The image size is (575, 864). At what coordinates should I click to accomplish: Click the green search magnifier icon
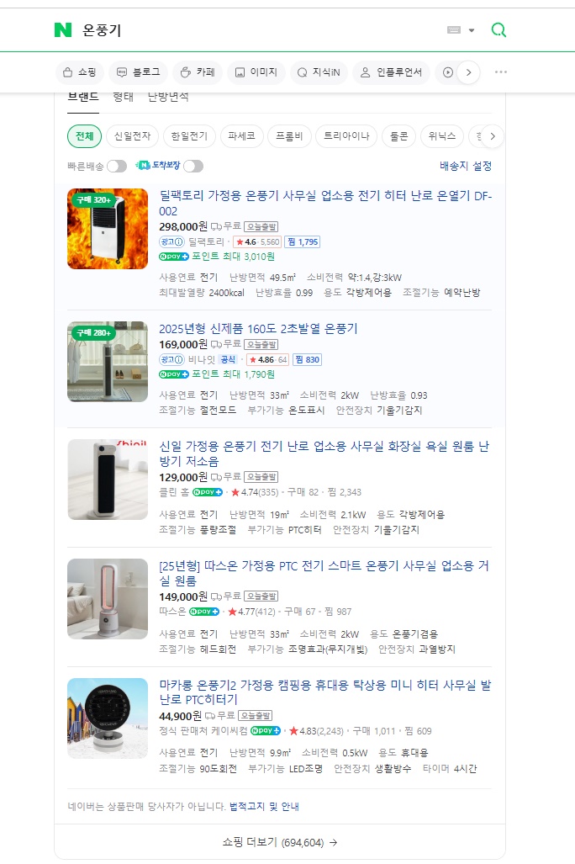(499, 29)
